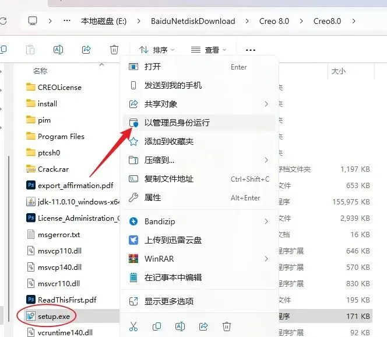
Task: Click the export_affirmation.pdf Ps icon
Action: tap(31, 185)
